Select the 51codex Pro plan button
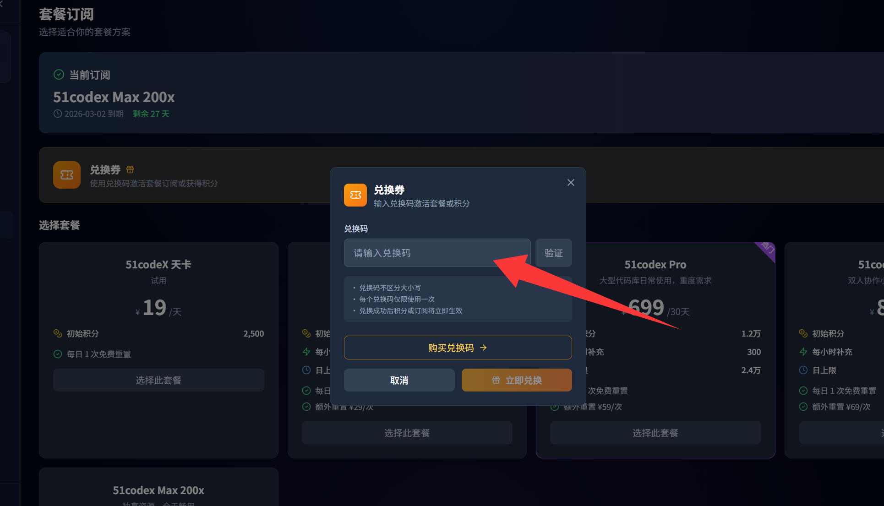 [655, 433]
